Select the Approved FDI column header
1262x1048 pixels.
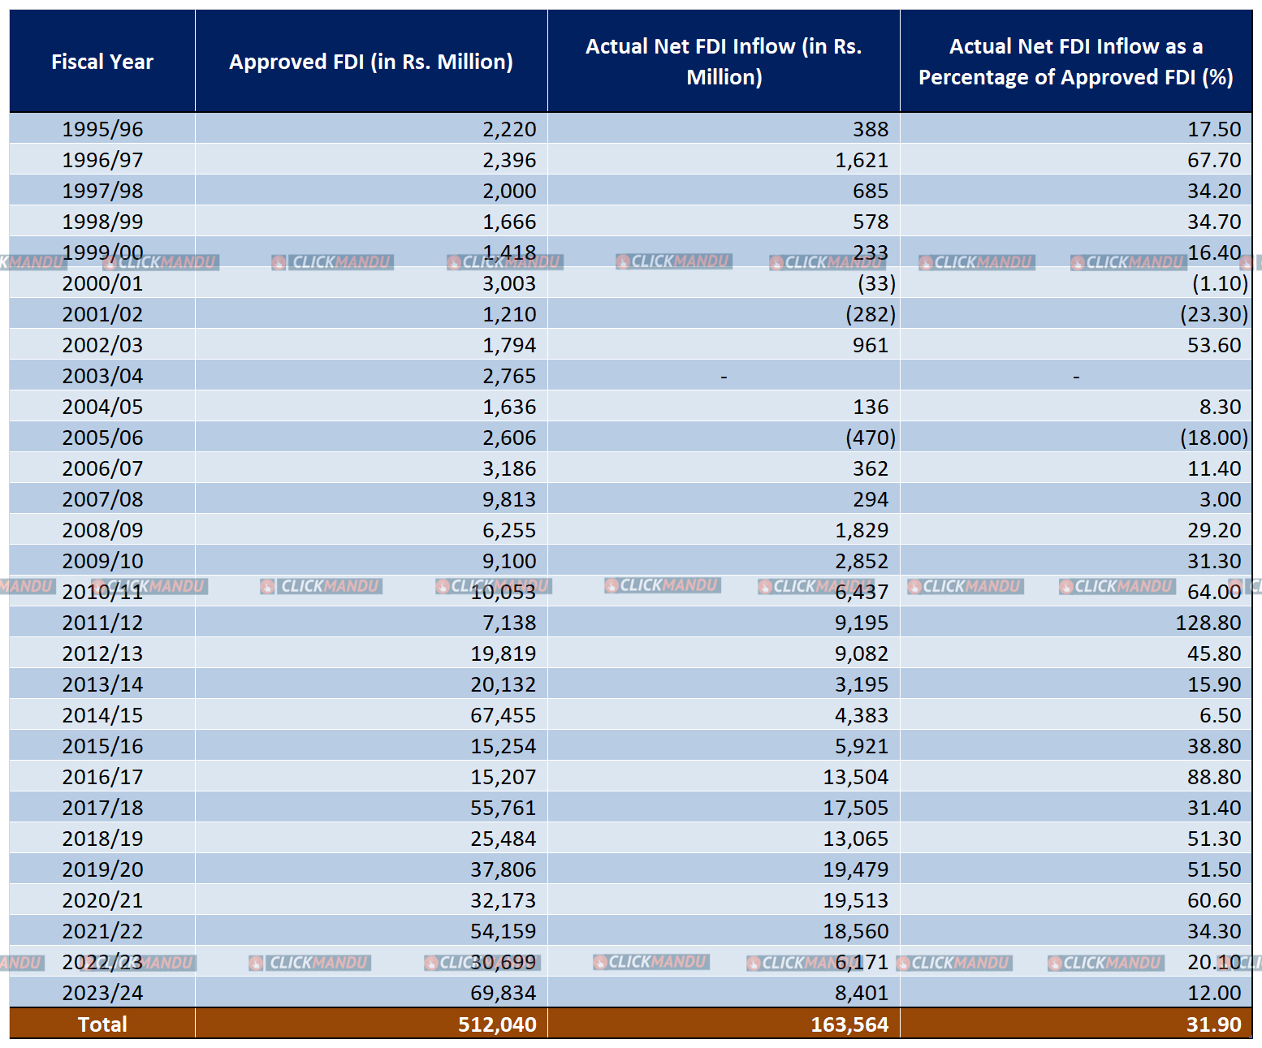(370, 62)
